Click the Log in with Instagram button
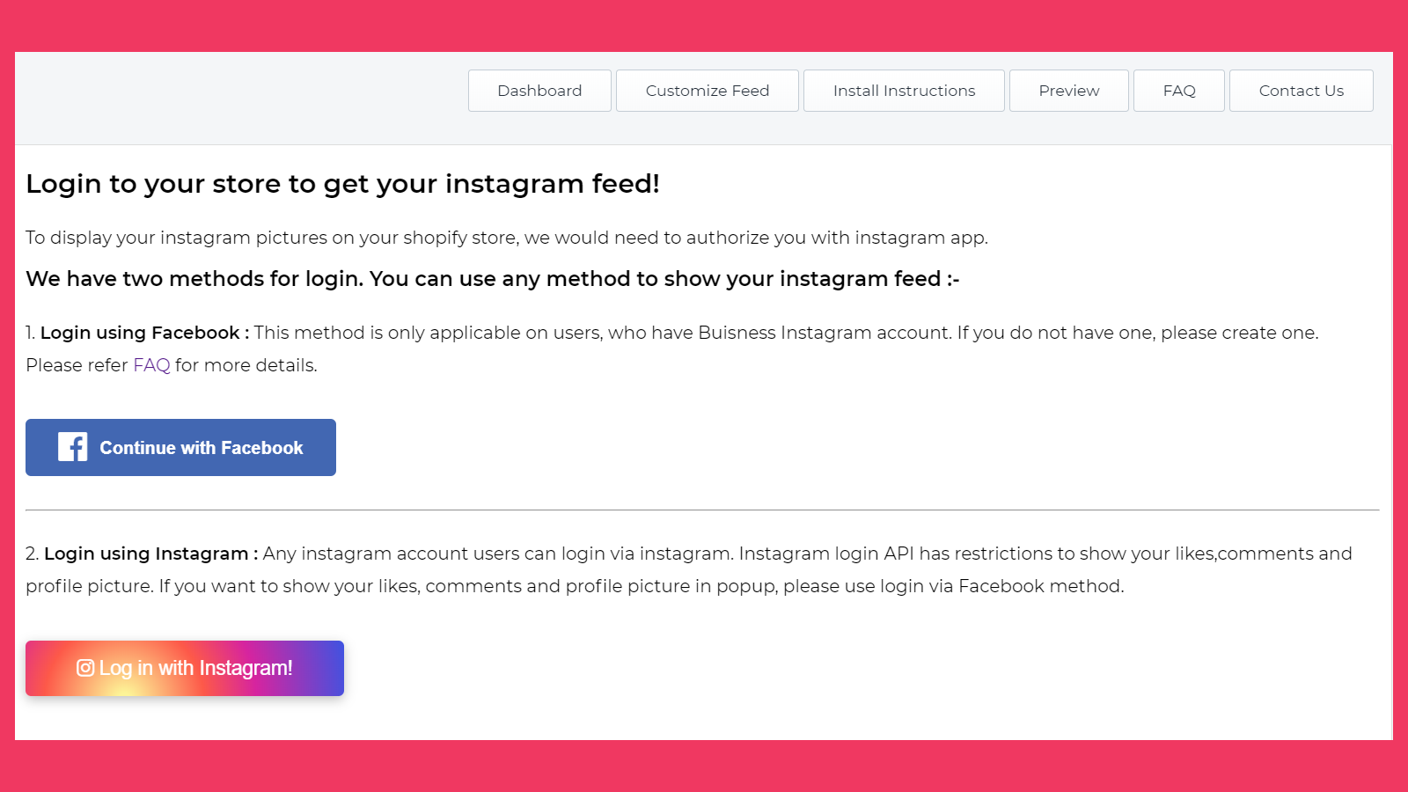 coord(185,668)
